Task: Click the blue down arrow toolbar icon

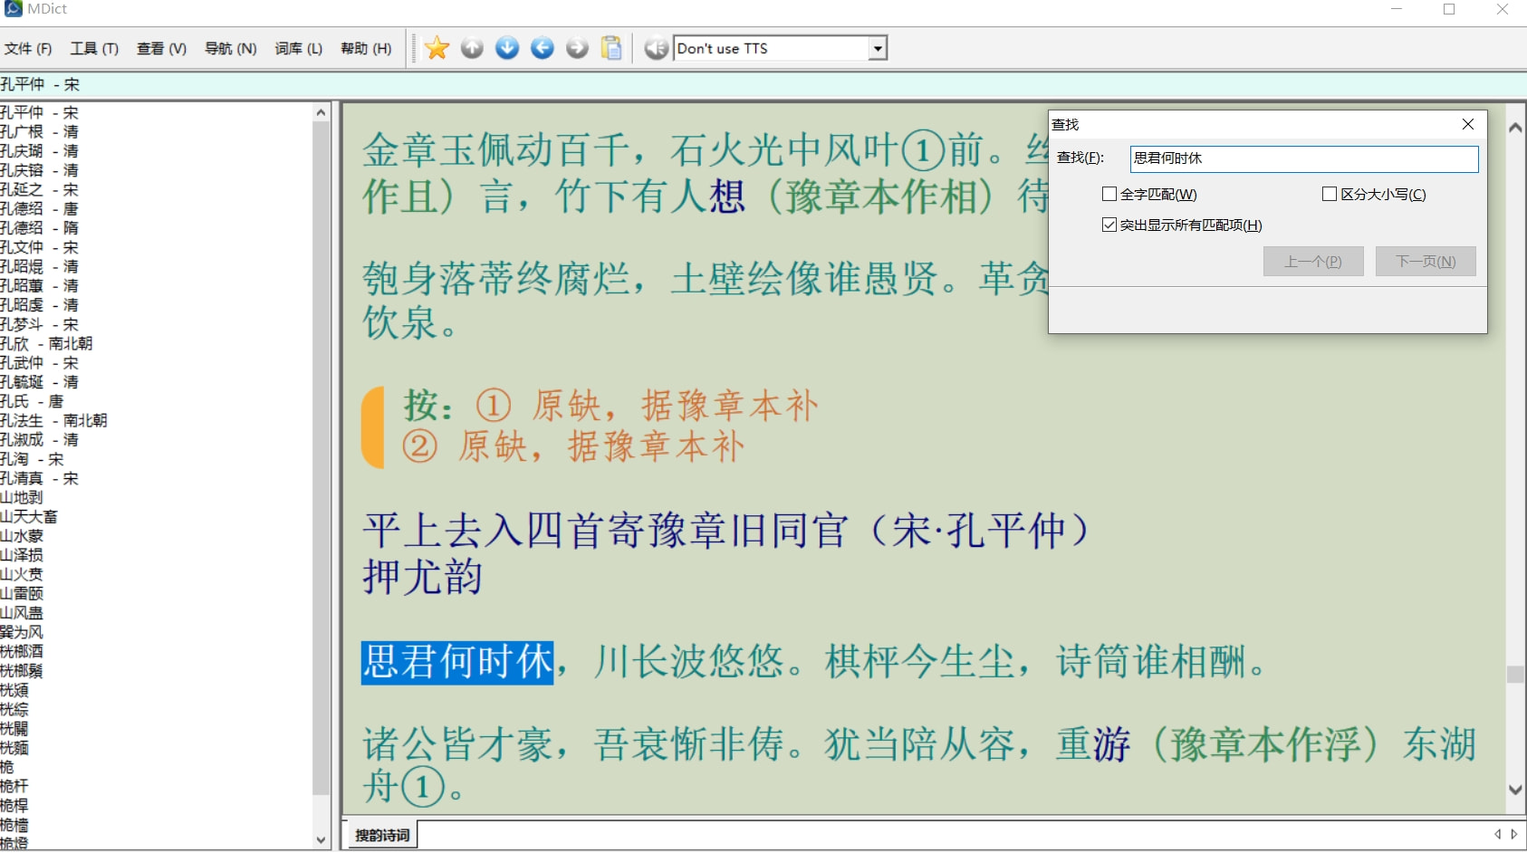Action: (507, 48)
